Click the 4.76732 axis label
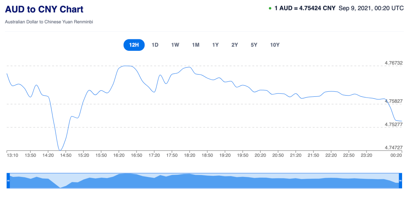414x198 pixels. click(x=394, y=63)
